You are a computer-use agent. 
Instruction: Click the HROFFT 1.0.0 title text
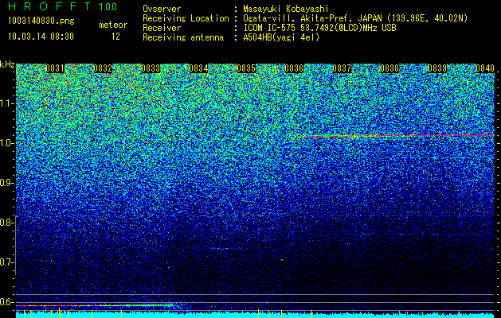[x=62, y=6]
